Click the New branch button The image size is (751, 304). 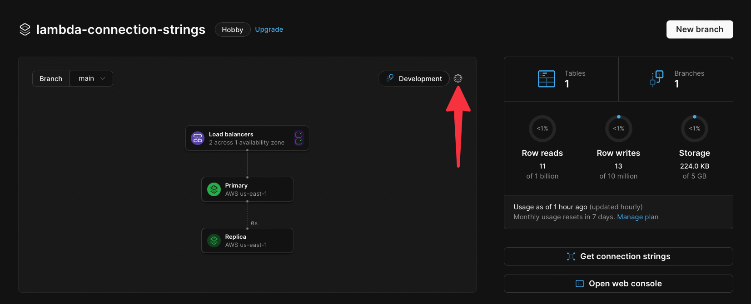(699, 29)
